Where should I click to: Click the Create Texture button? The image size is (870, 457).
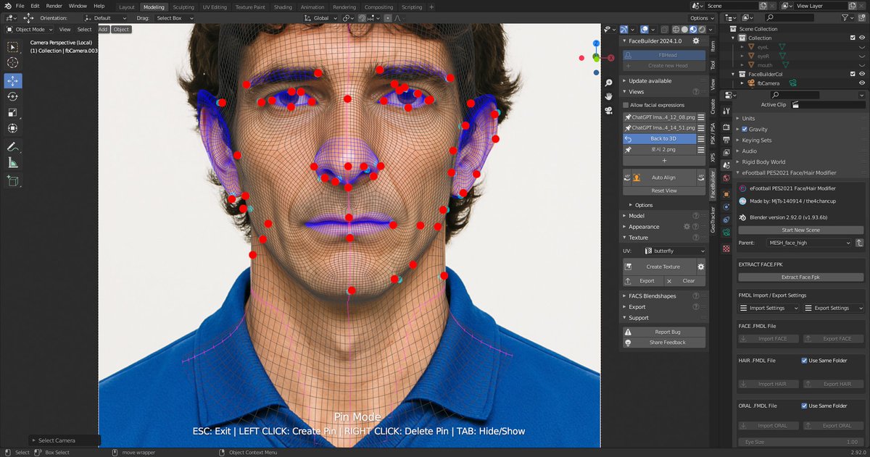point(660,267)
